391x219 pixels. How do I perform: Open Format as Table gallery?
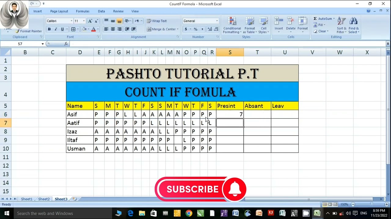pyautogui.click(x=250, y=26)
